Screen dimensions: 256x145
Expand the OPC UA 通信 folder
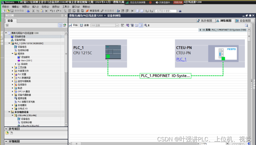tap(13, 91)
